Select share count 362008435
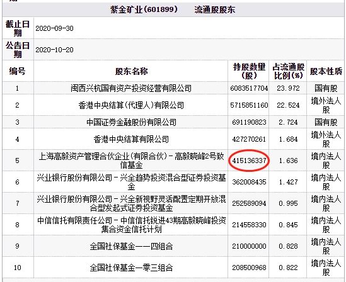 click(249, 182)
